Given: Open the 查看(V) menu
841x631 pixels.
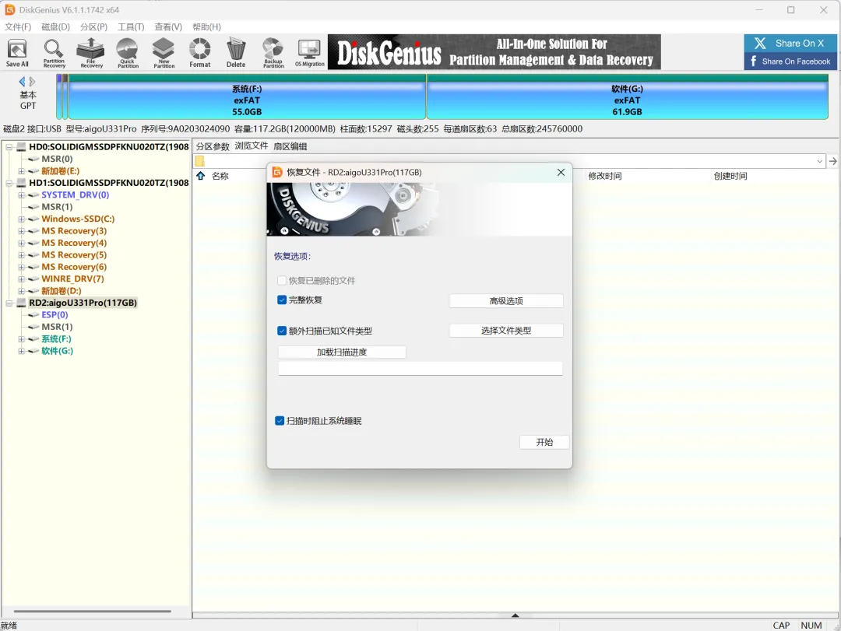Looking at the screenshot, I should tap(168, 26).
